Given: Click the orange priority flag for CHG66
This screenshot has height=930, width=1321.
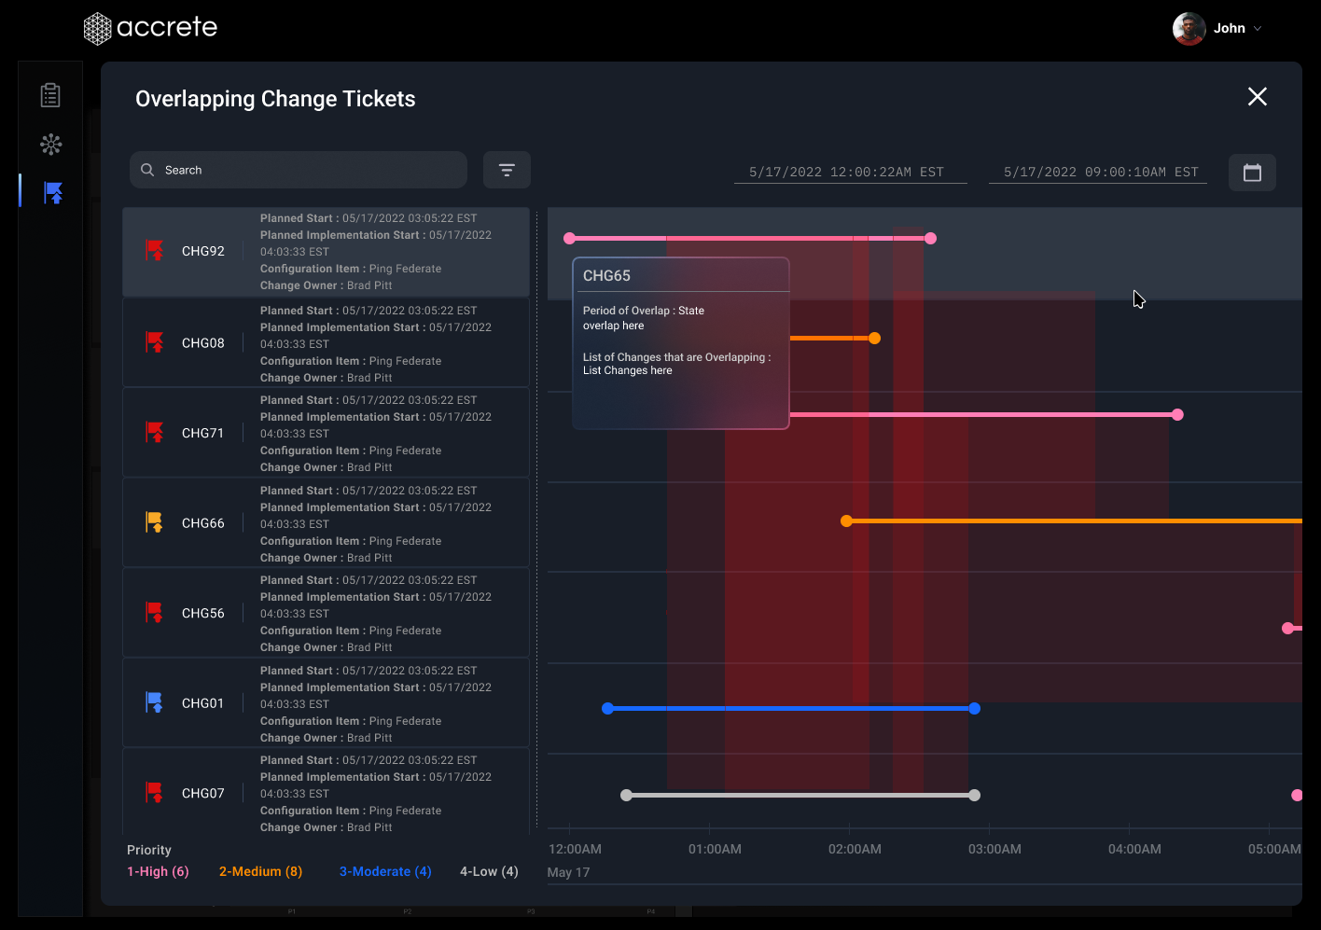Looking at the screenshot, I should tap(155, 522).
